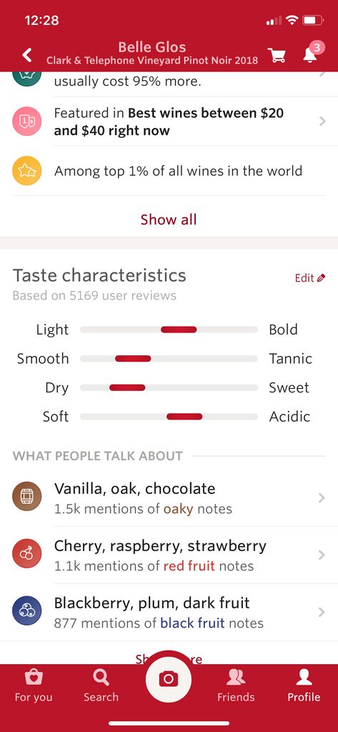Tap the blue blackberry icon
Image resolution: width=338 pixels, height=732 pixels.
26,611
